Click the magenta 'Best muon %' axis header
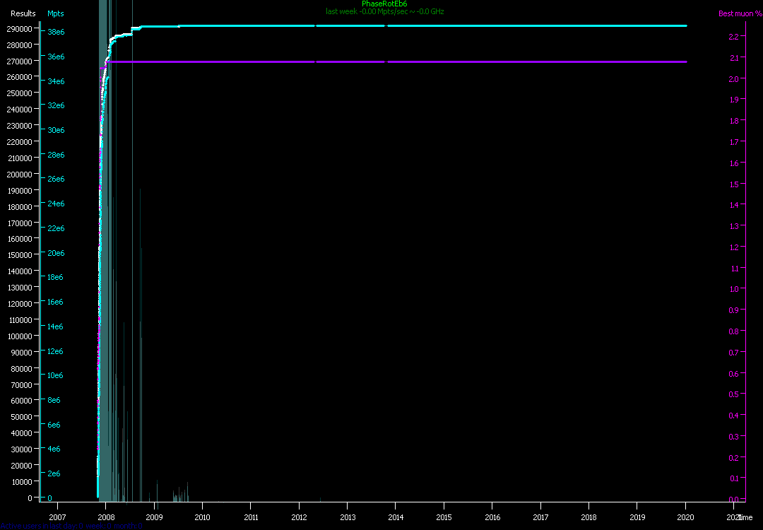This screenshot has width=763, height=530. (x=740, y=13)
